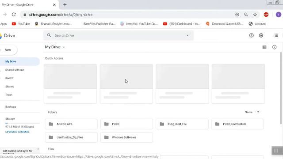
Task: Open the Bharat Lifestyle Amazon bookmark
Action: pyautogui.click(x=53, y=24)
